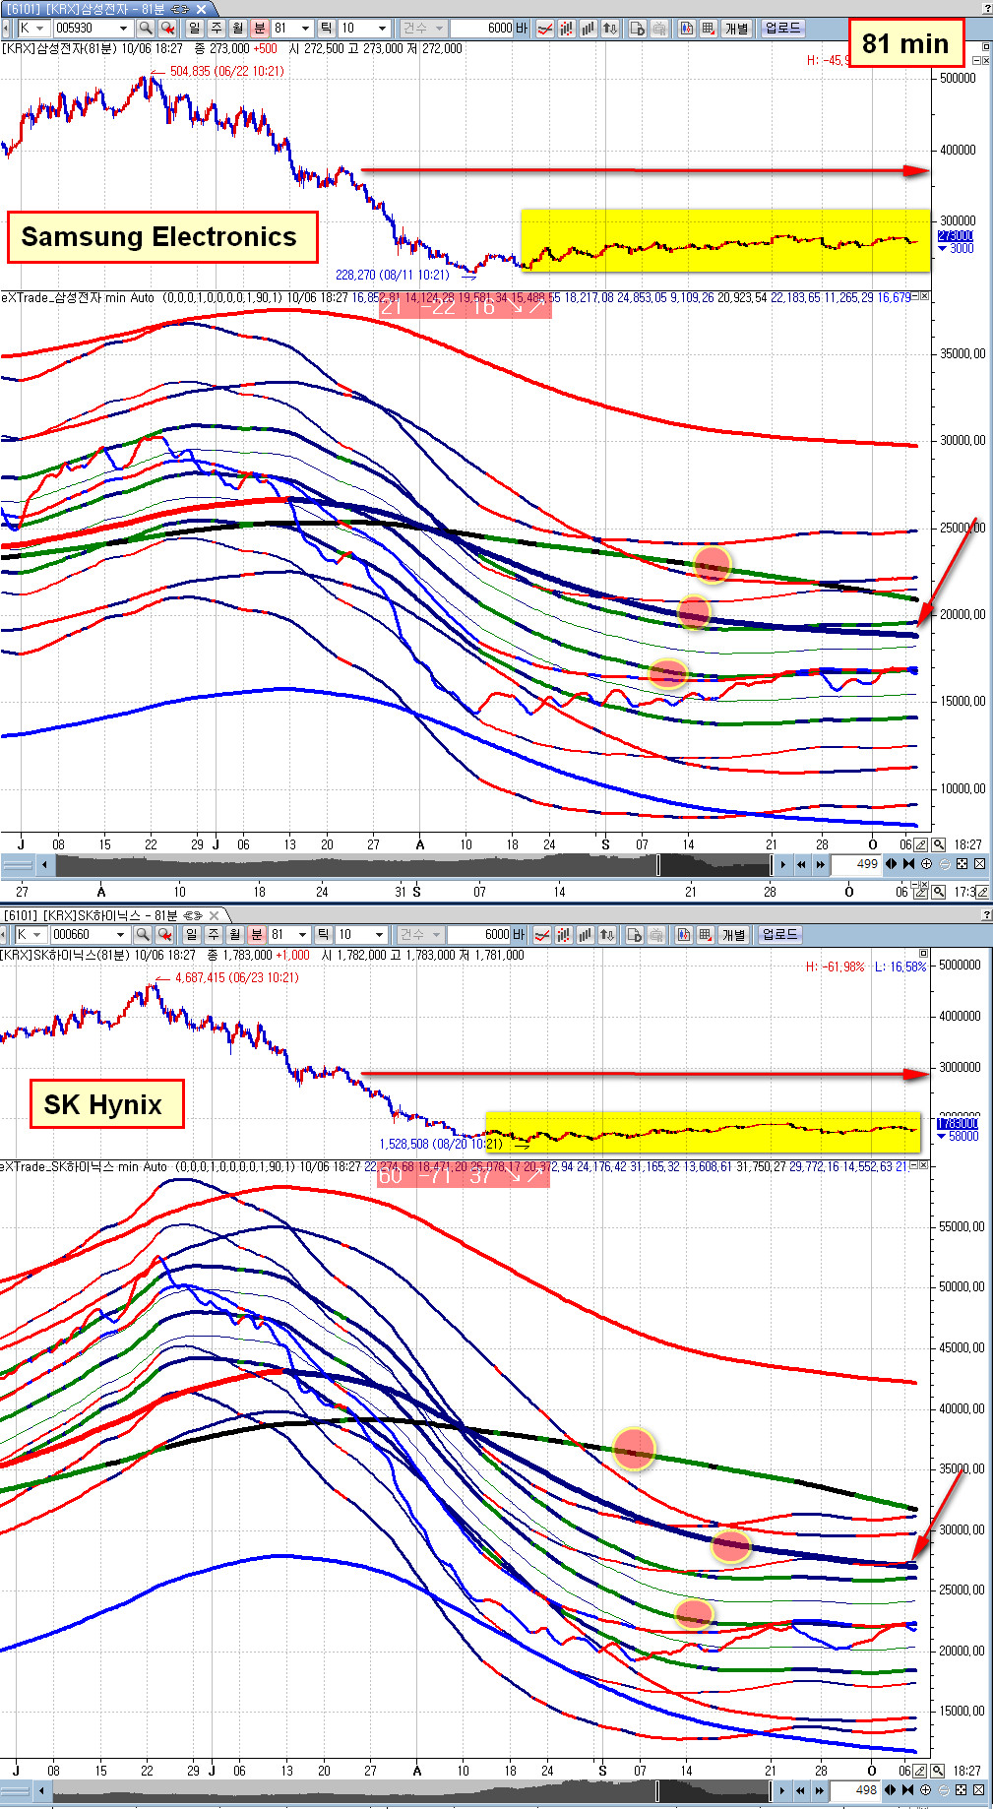
Task: Click the 업로드 button in Samsung toolbar
Action: [783, 29]
